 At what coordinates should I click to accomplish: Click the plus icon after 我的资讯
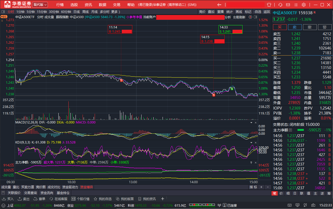pyautogui.click(x=163, y=199)
